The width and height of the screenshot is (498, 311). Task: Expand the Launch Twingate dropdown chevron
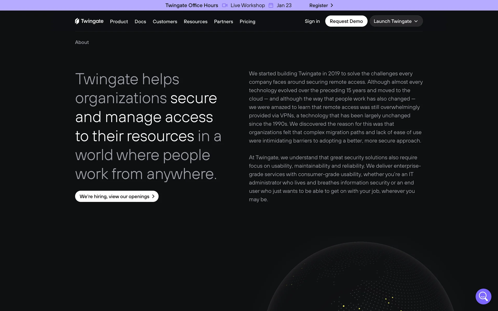(x=416, y=21)
